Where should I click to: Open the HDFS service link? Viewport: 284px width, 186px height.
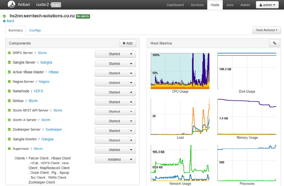(x=38, y=91)
